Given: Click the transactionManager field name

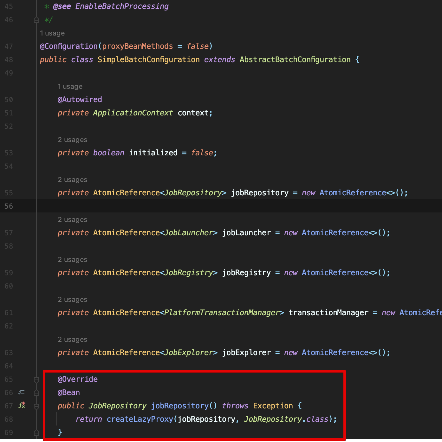Looking at the screenshot, I should point(328,313).
